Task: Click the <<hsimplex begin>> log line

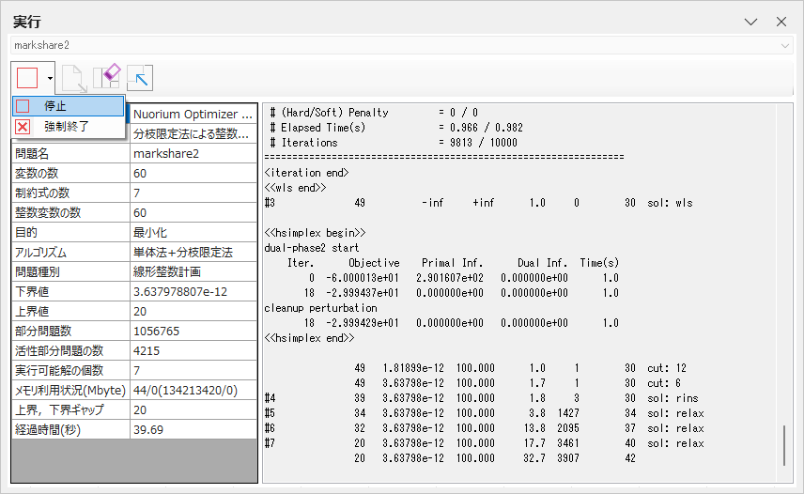Action: (x=315, y=233)
